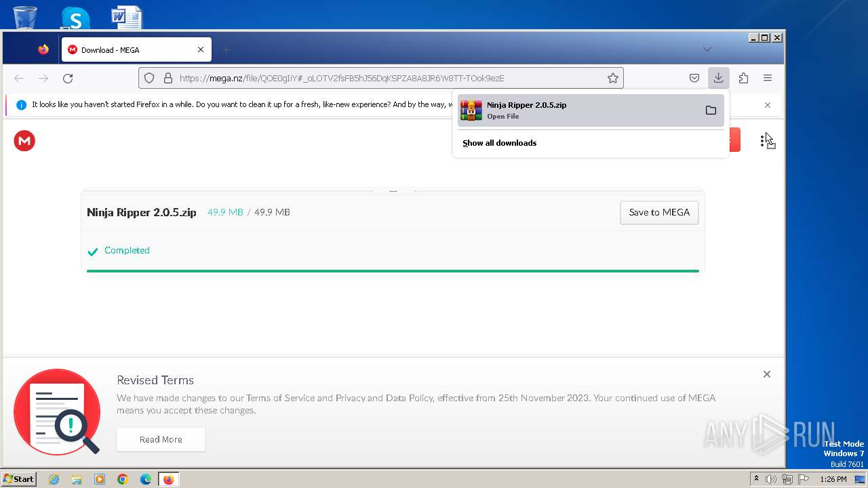868x488 pixels.
Task: Click the Firefox taskbar button
Action: (168, 479)
